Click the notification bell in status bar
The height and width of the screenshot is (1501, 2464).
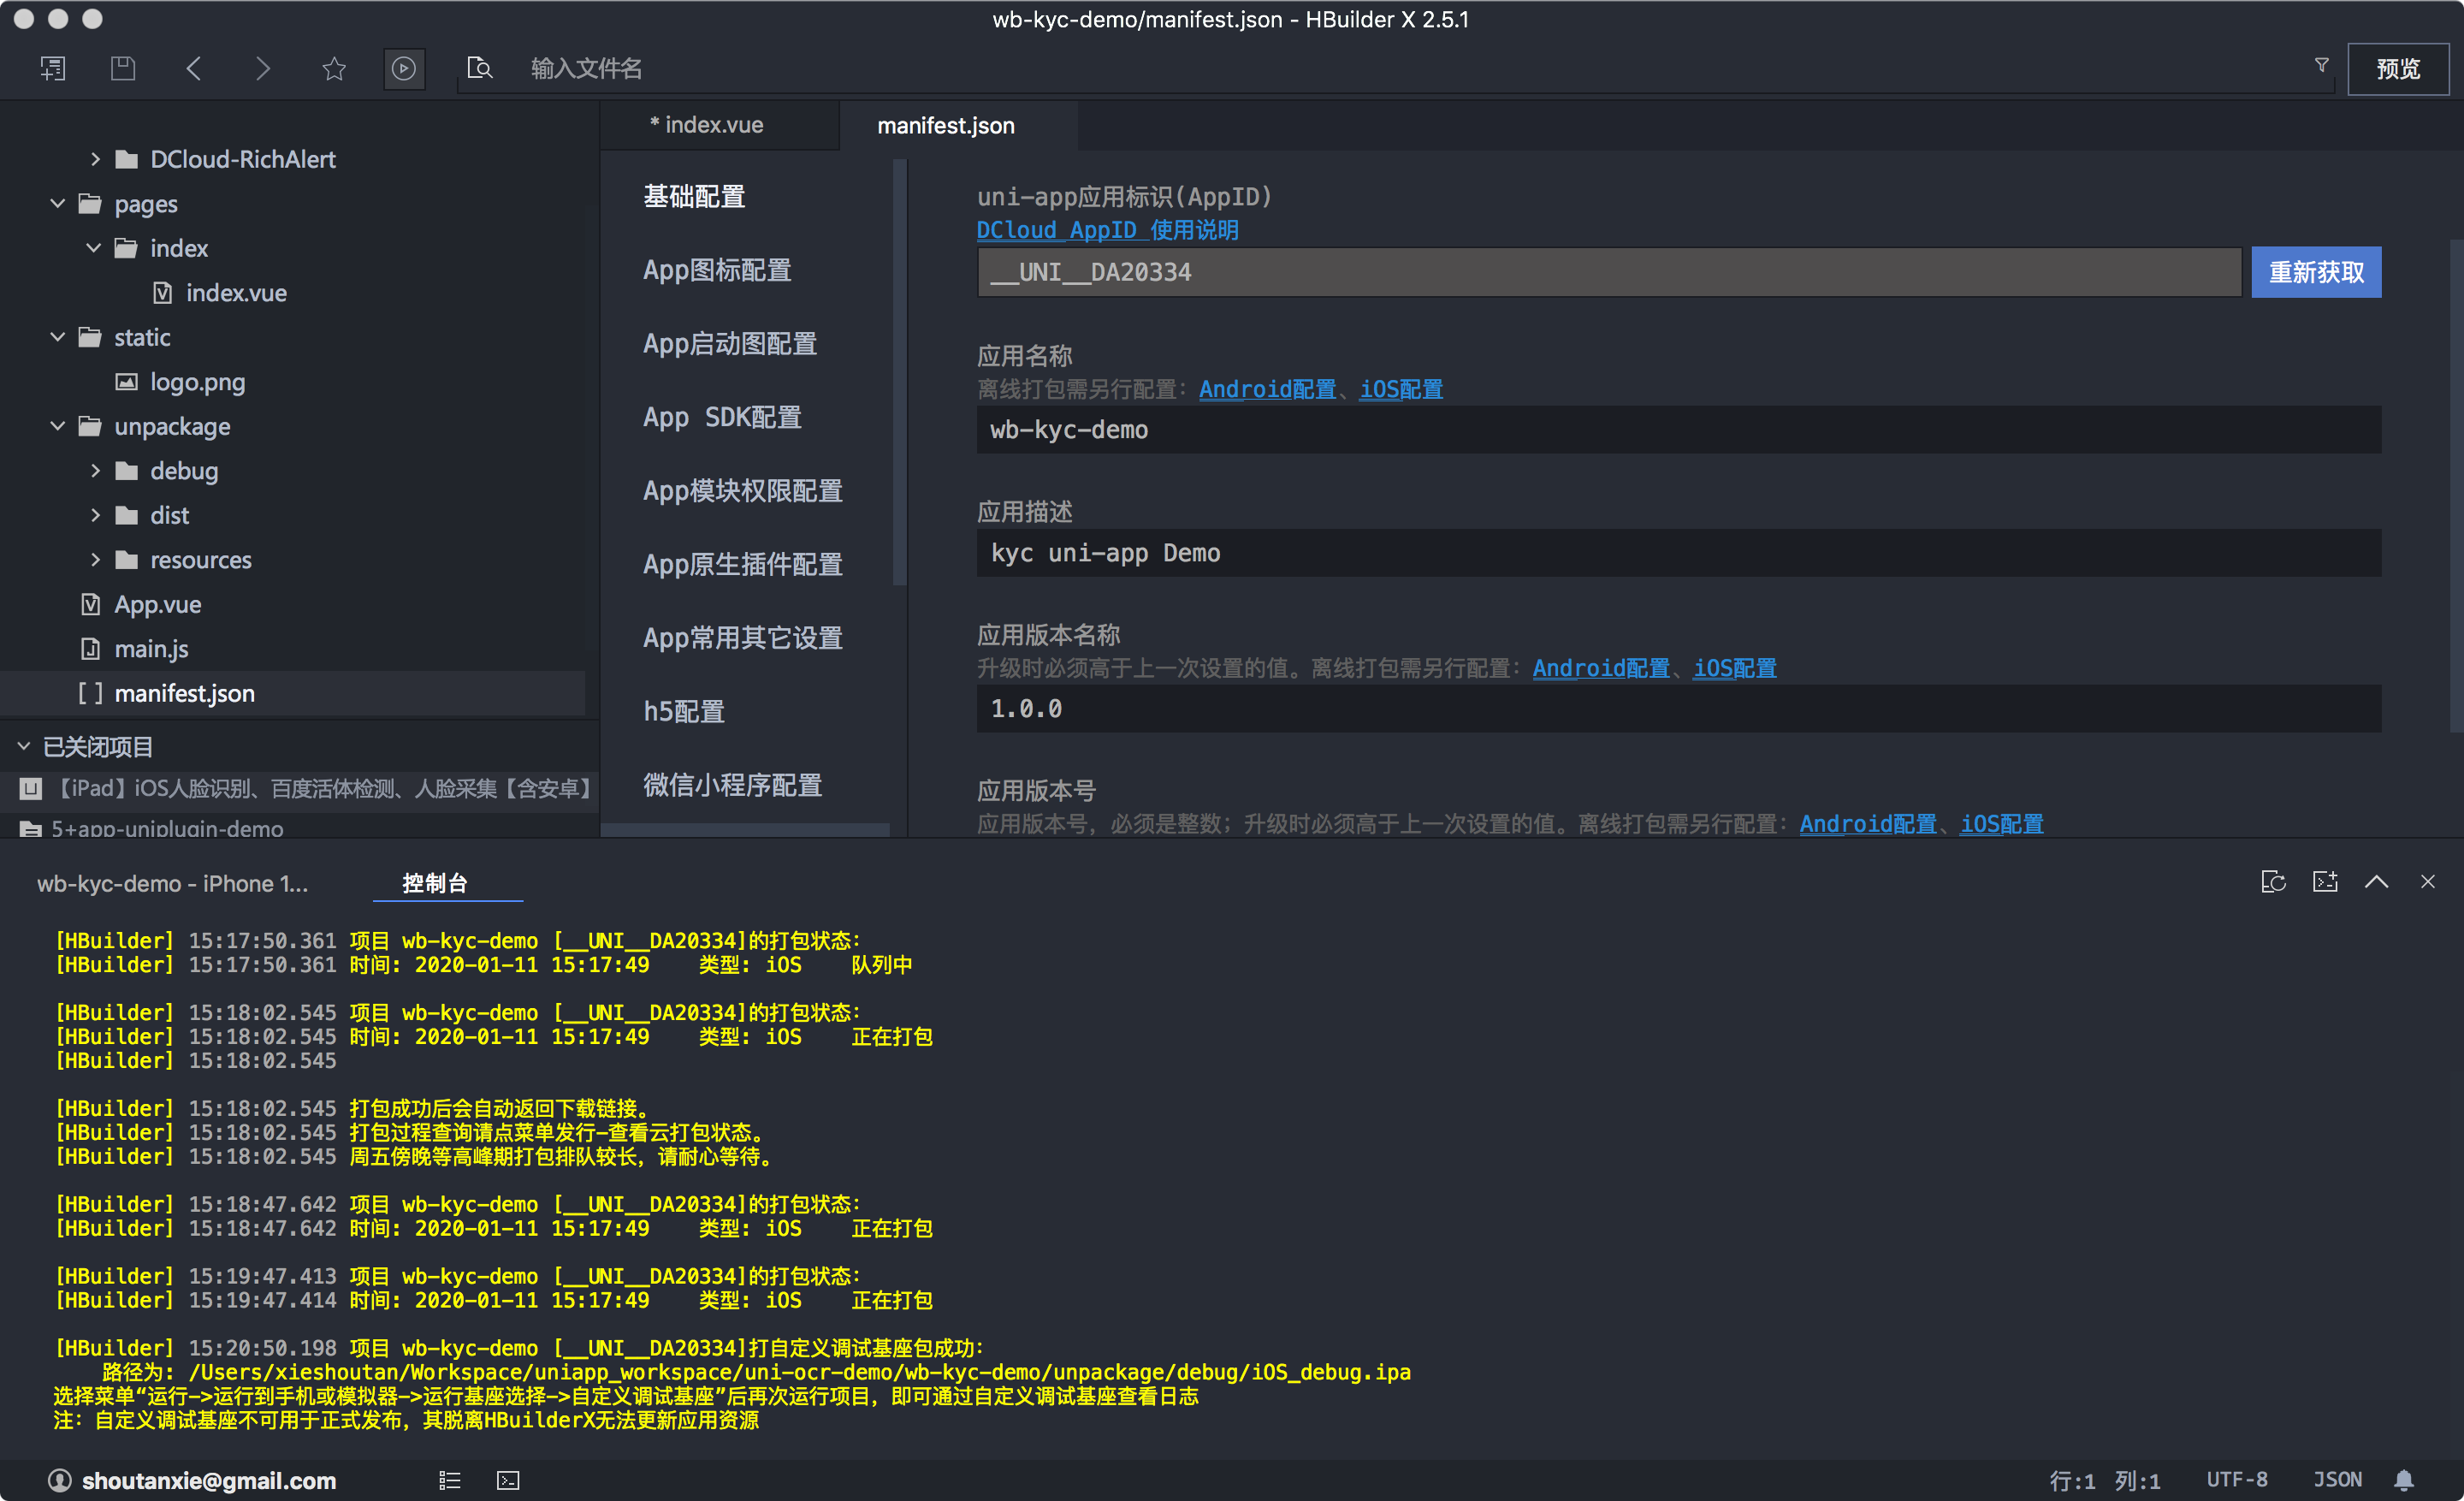pos(2404,1480)
